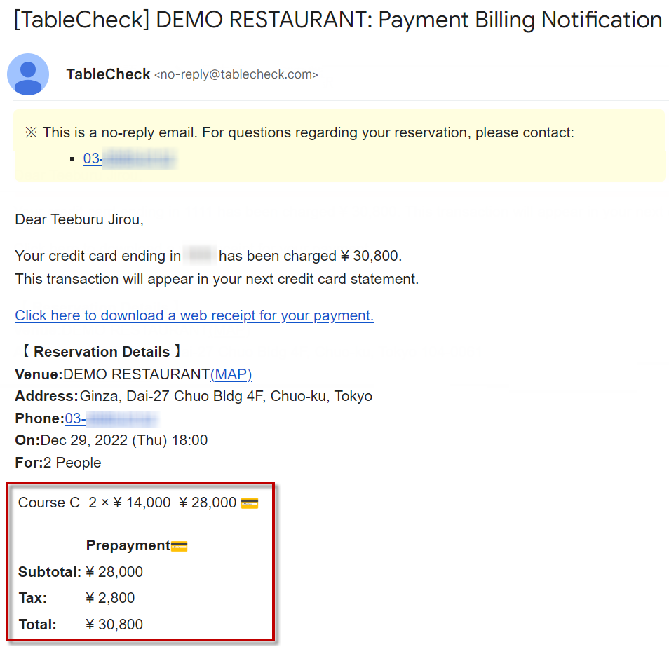Click the DEMO RESTAURANT venue name
This screenshot has height=654, width=669.
[137, 374]
